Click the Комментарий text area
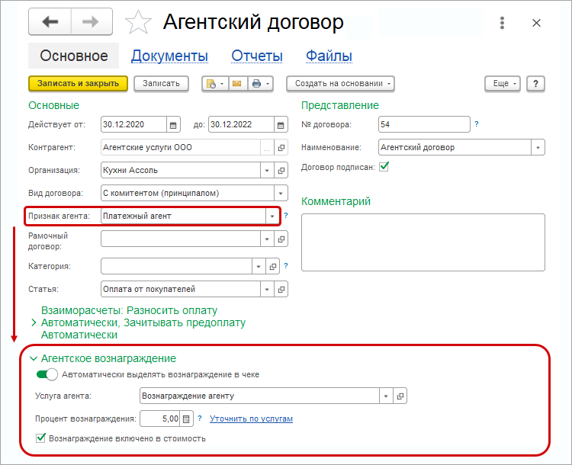Viewport: 572px width, 465px height. pos(423,242)
